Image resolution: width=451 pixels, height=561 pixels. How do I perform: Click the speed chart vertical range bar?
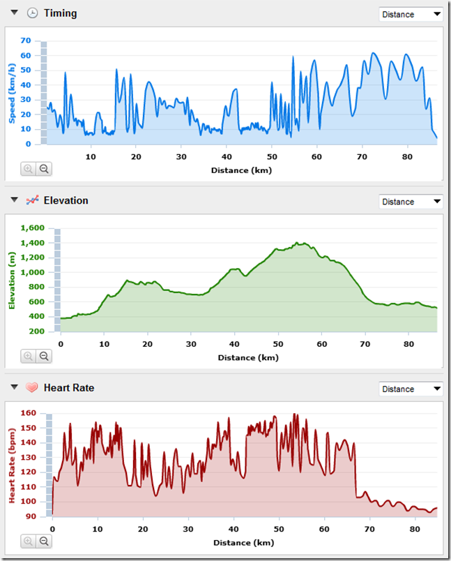tap(44, 93)
